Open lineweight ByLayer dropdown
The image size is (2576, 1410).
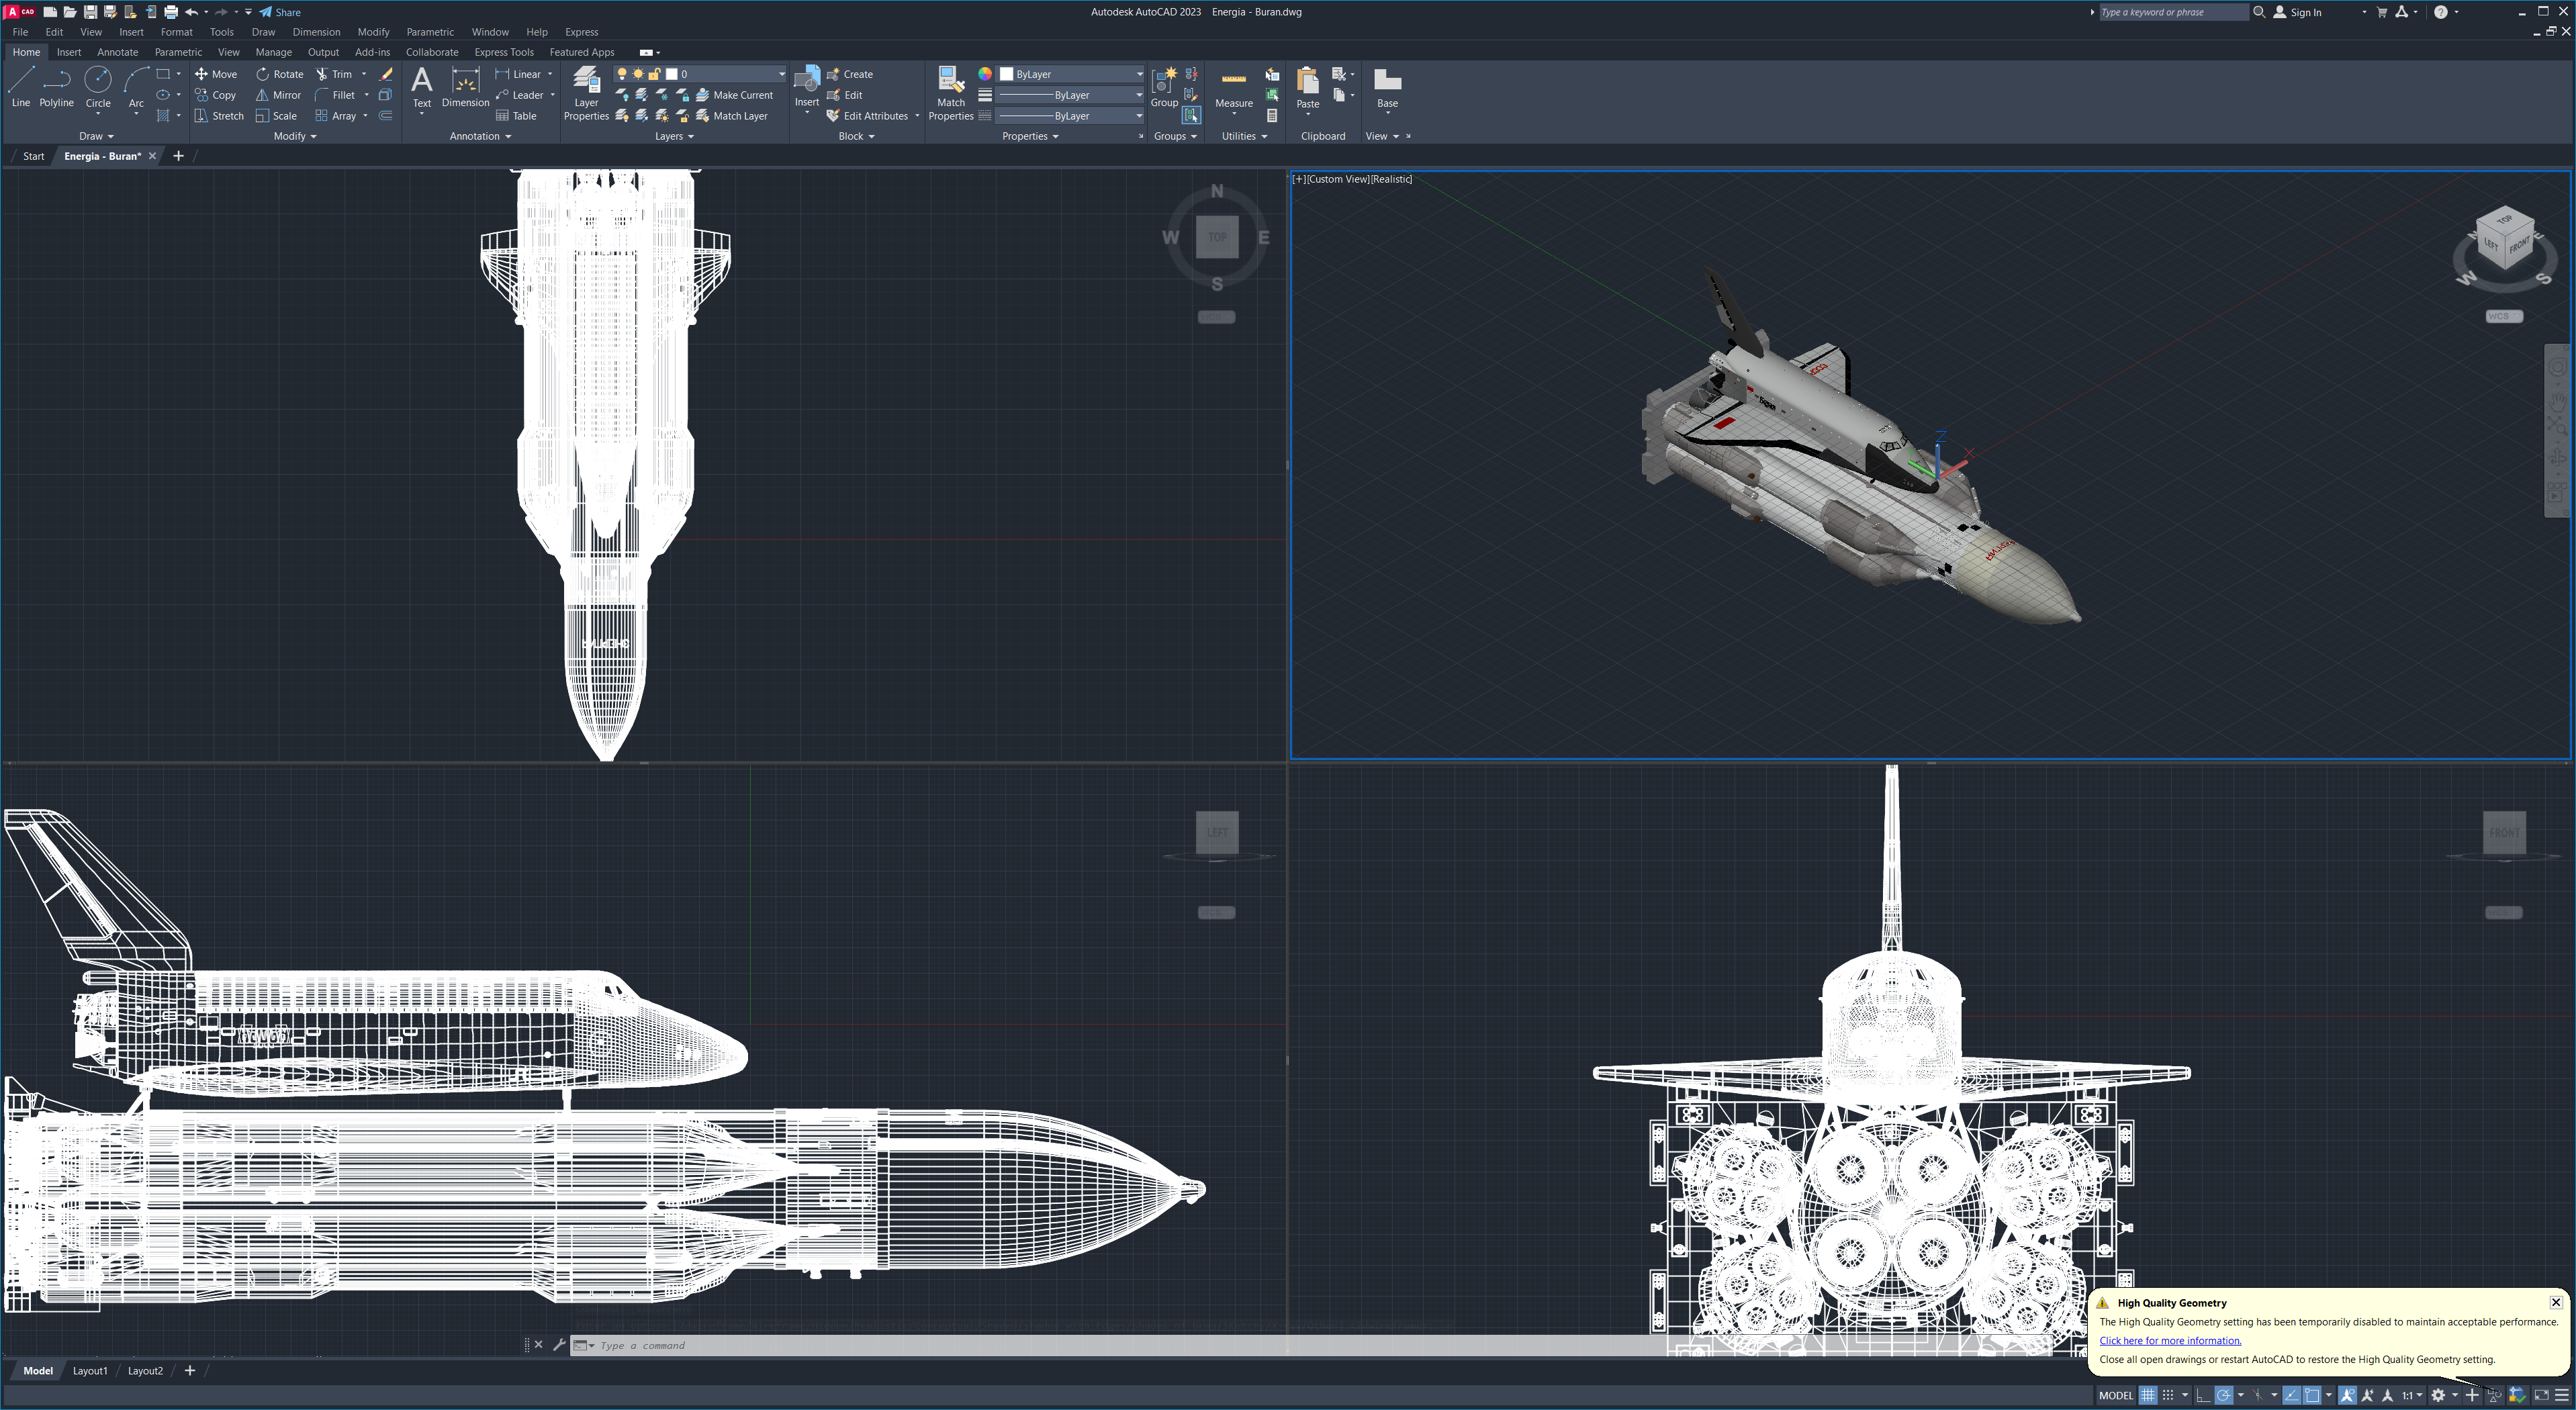coord(1071,95)
